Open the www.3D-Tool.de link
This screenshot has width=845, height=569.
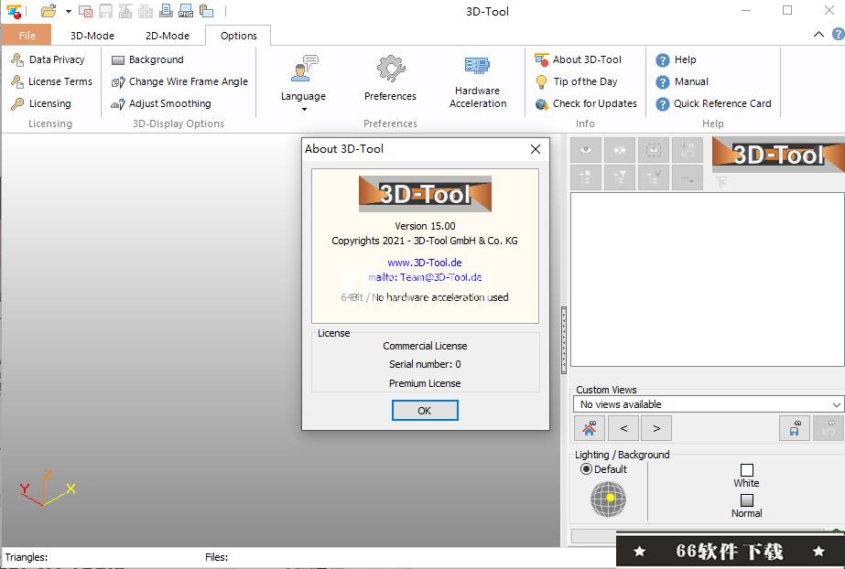click(x=425, y=263)
